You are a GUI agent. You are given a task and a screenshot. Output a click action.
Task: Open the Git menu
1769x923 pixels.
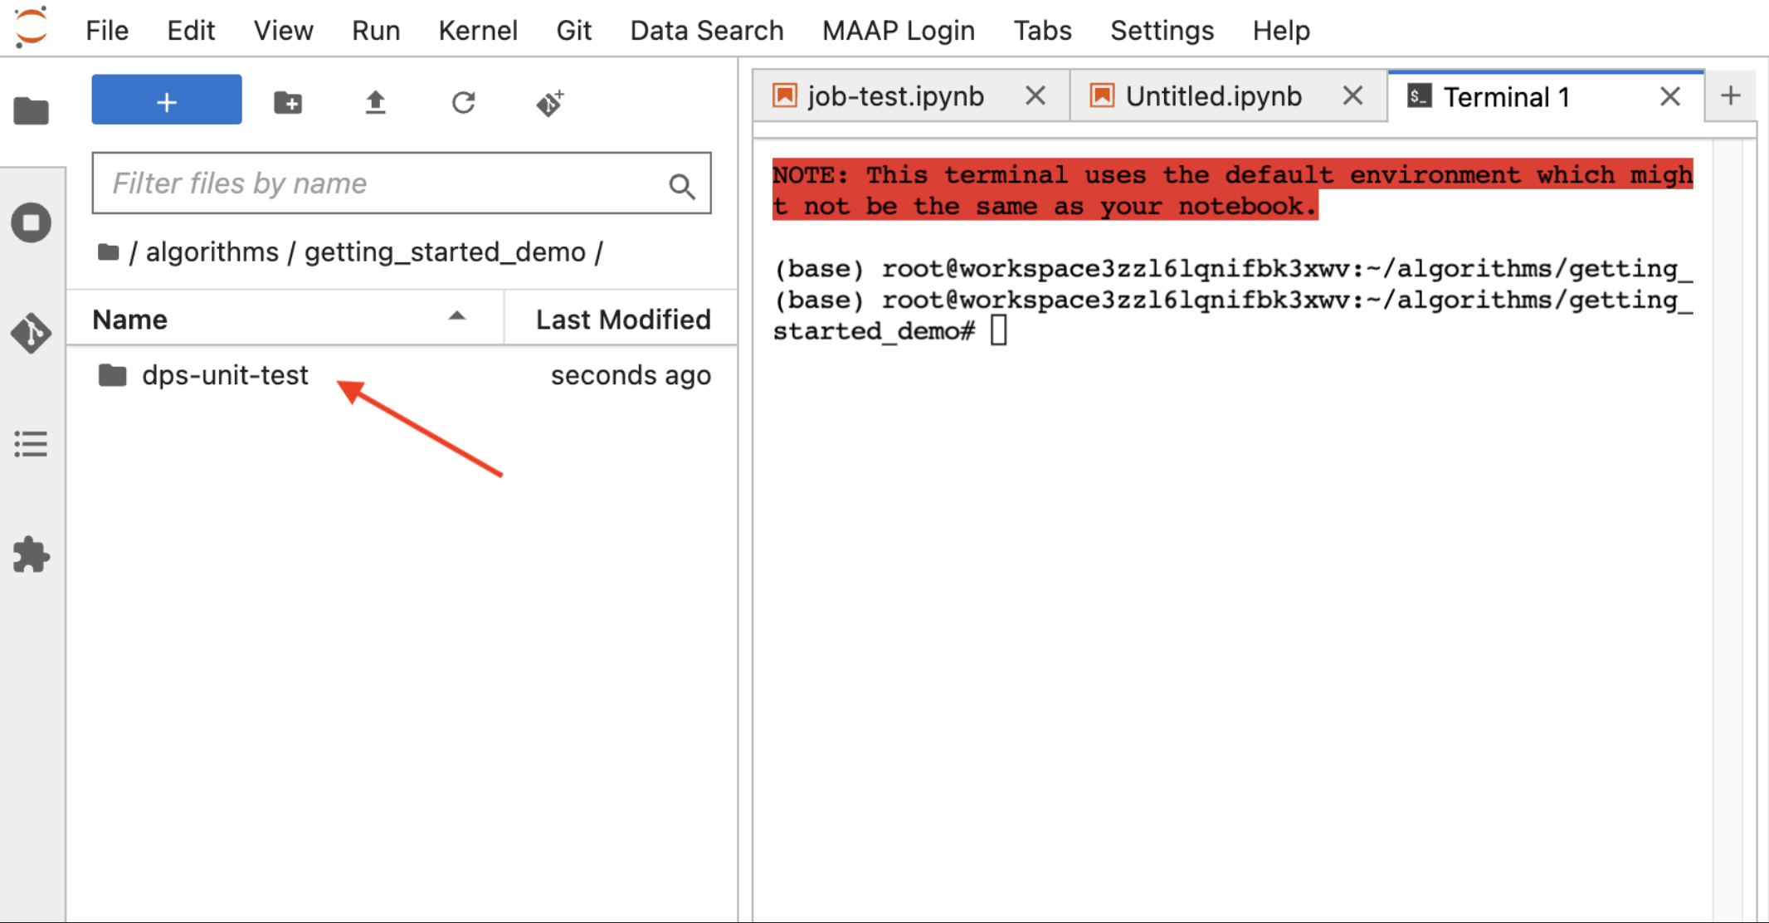573,31
